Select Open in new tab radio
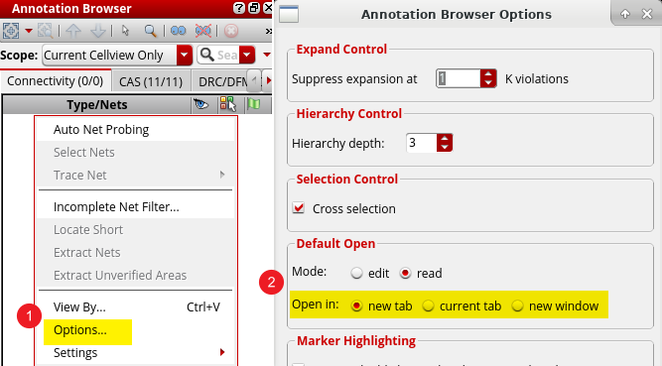This screenshot has height=366, width=662. tap(356, 305)
